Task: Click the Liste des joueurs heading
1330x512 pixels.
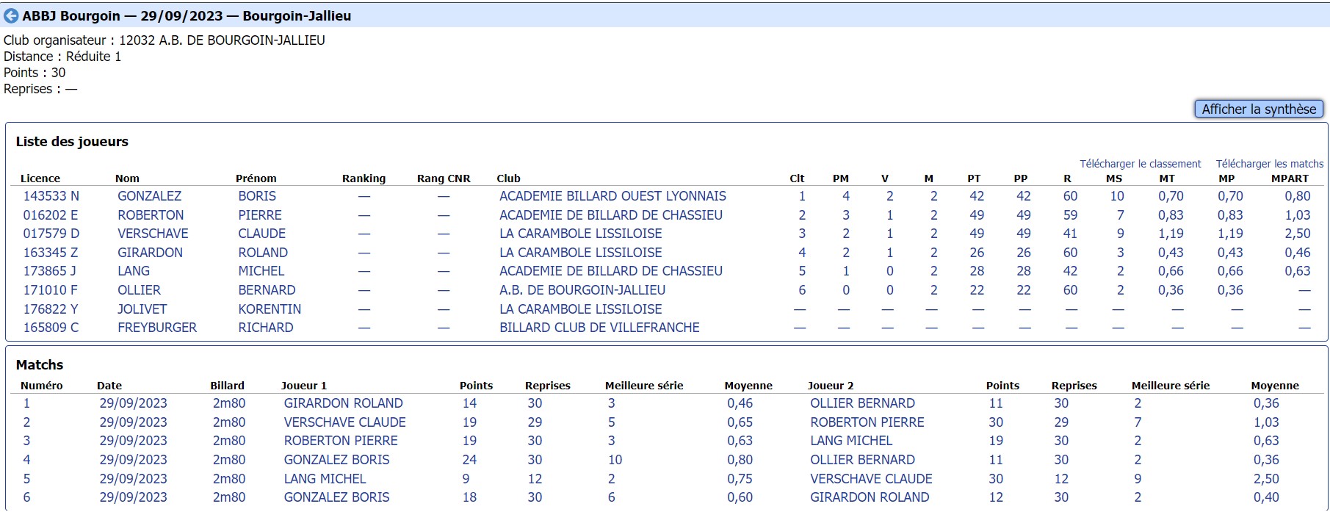Action: (x=72, y=142)
